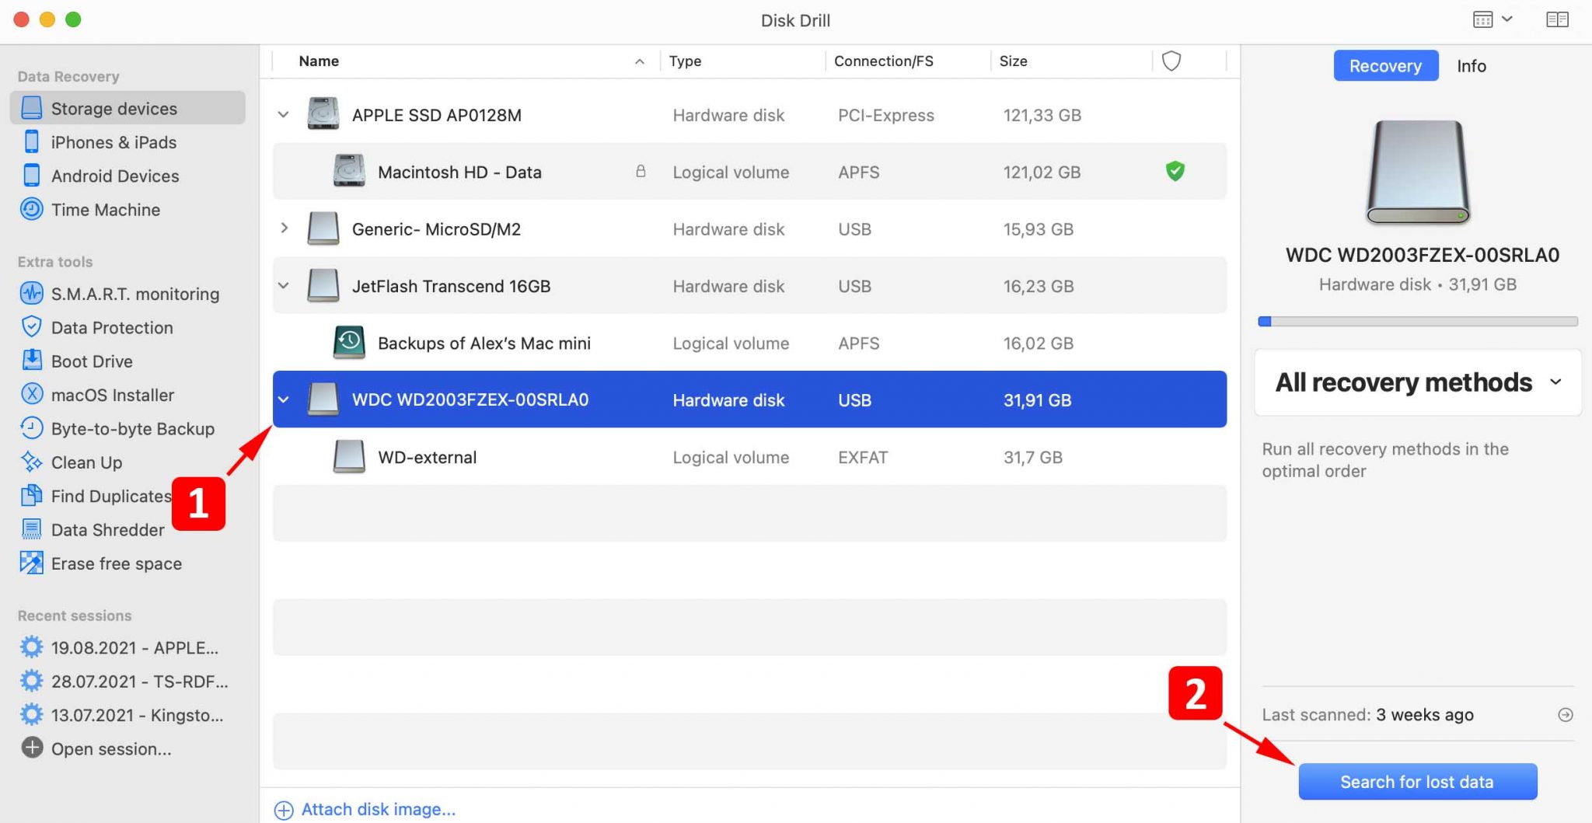
Task: Select the Data Protection shield icon
Action: click(x=31, y=327)
